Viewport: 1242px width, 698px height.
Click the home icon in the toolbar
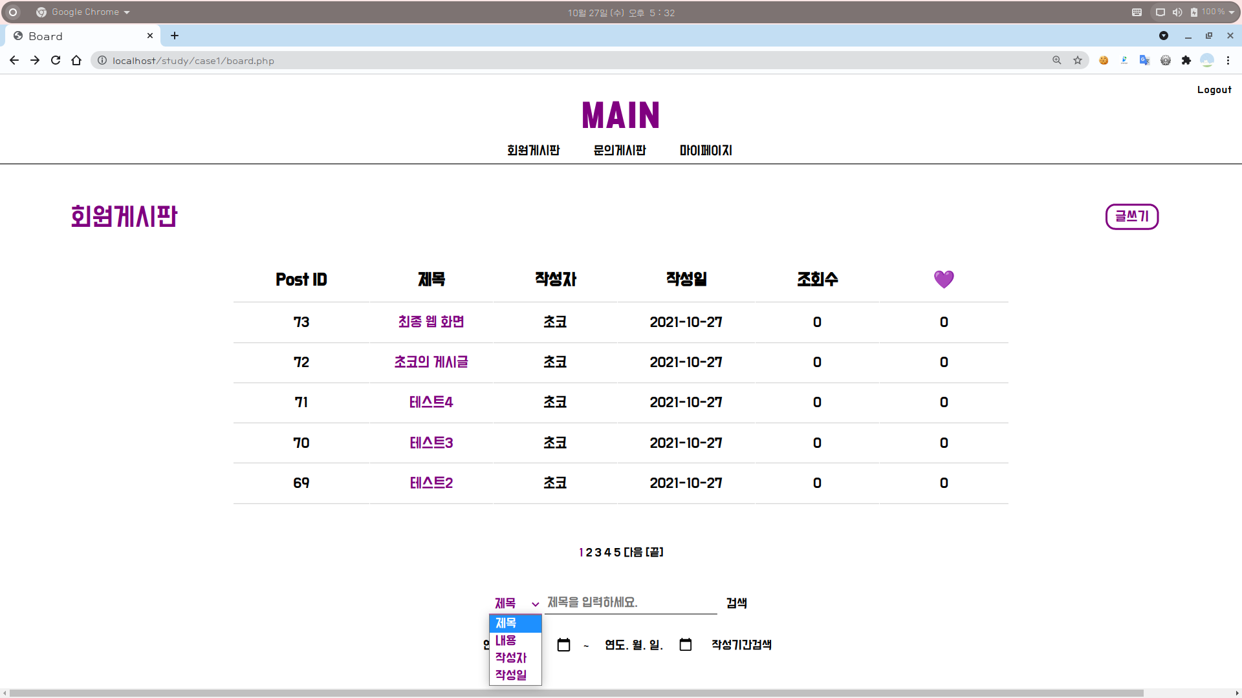click(x=76, y=60)
